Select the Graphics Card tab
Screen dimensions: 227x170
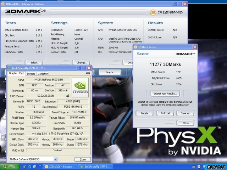(17, 73)
